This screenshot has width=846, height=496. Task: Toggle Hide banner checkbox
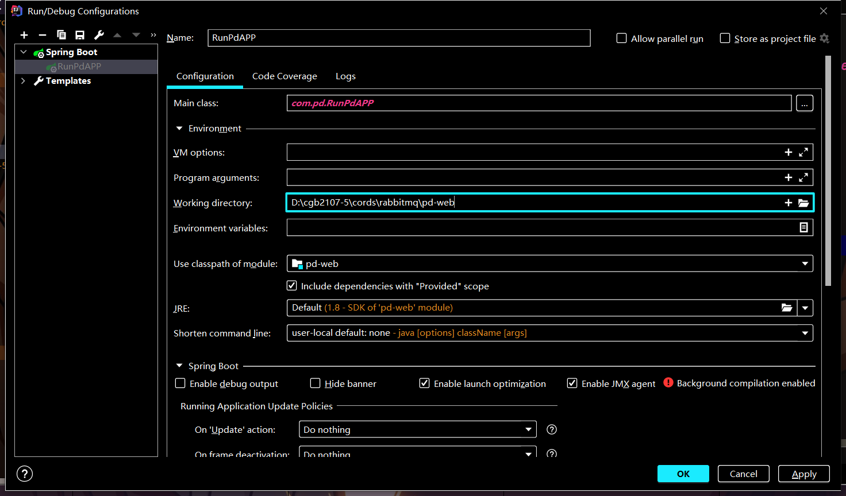[315, 383]
